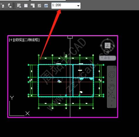This screenshot has width=139, height=137.
Task: Click the 北 north label on ViewCube compass
Action: click(x=108, y=39)
